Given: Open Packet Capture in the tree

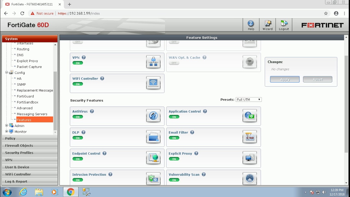Looking at the screenshot, I should pos(29,67).
